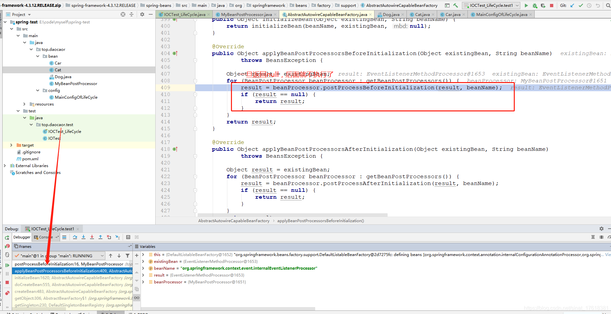This screenshot has height=314, width=611.
Task: Collapse the bean package folder
Action: (x=38, y=56)
